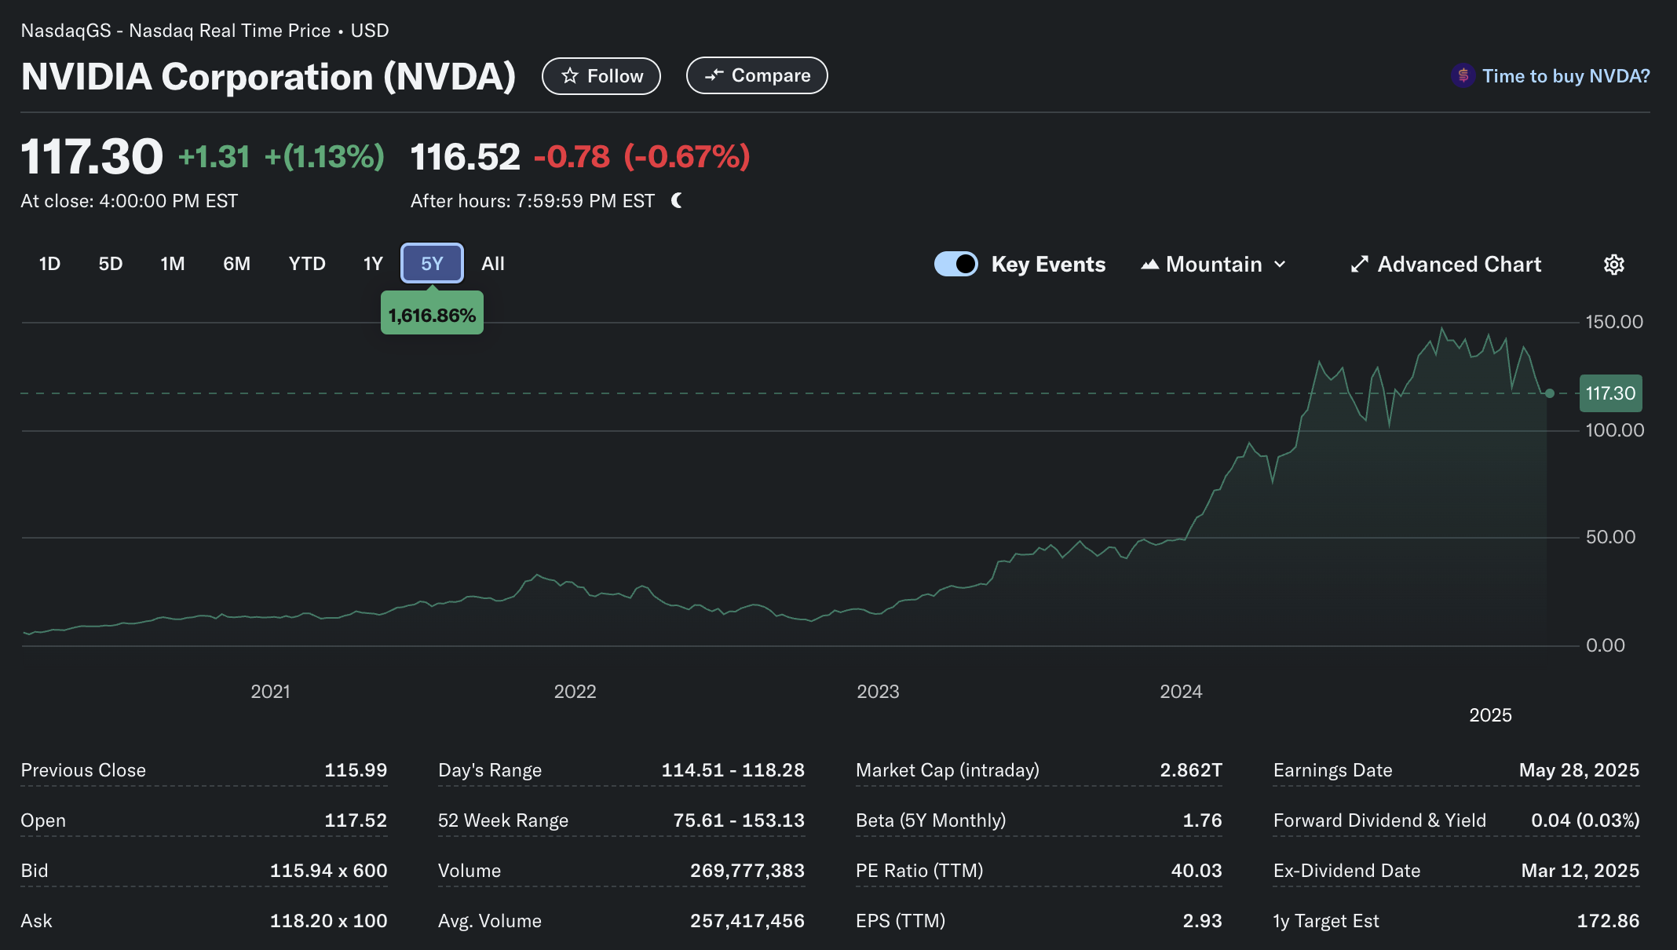Viewport: 1677px width, 950px height.
Task: Click the 100.00 y-axis label
Action: [1615, 430]
